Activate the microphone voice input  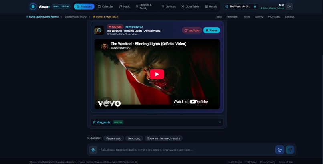tap(93, 150)
